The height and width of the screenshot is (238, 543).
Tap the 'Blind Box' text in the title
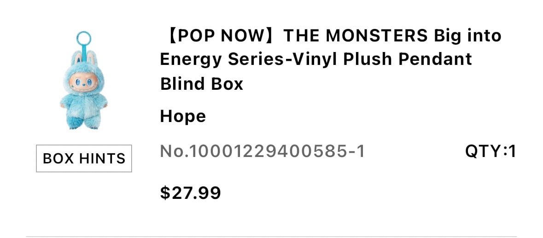[x=202, y=83]
